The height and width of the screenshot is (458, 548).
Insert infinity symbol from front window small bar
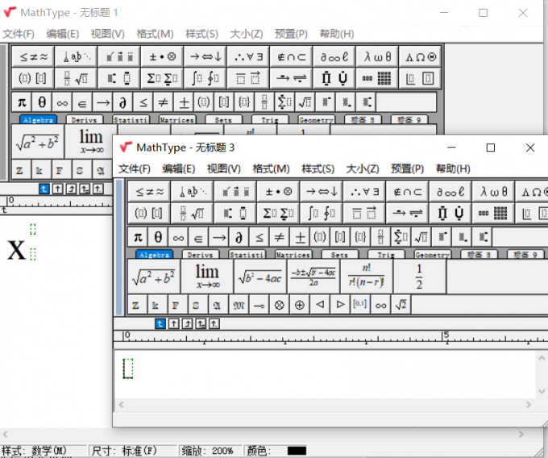(178, 237)
